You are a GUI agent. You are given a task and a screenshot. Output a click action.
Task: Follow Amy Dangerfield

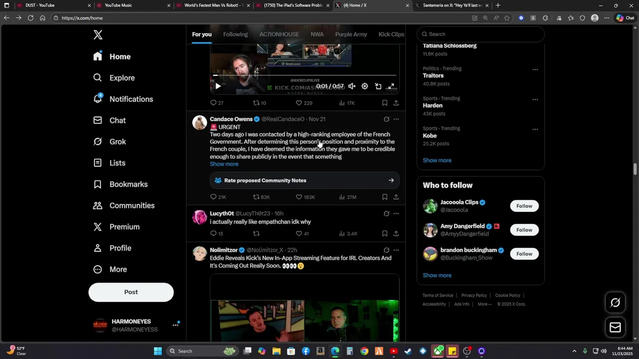pyautogui.click(x=524, y=230)
